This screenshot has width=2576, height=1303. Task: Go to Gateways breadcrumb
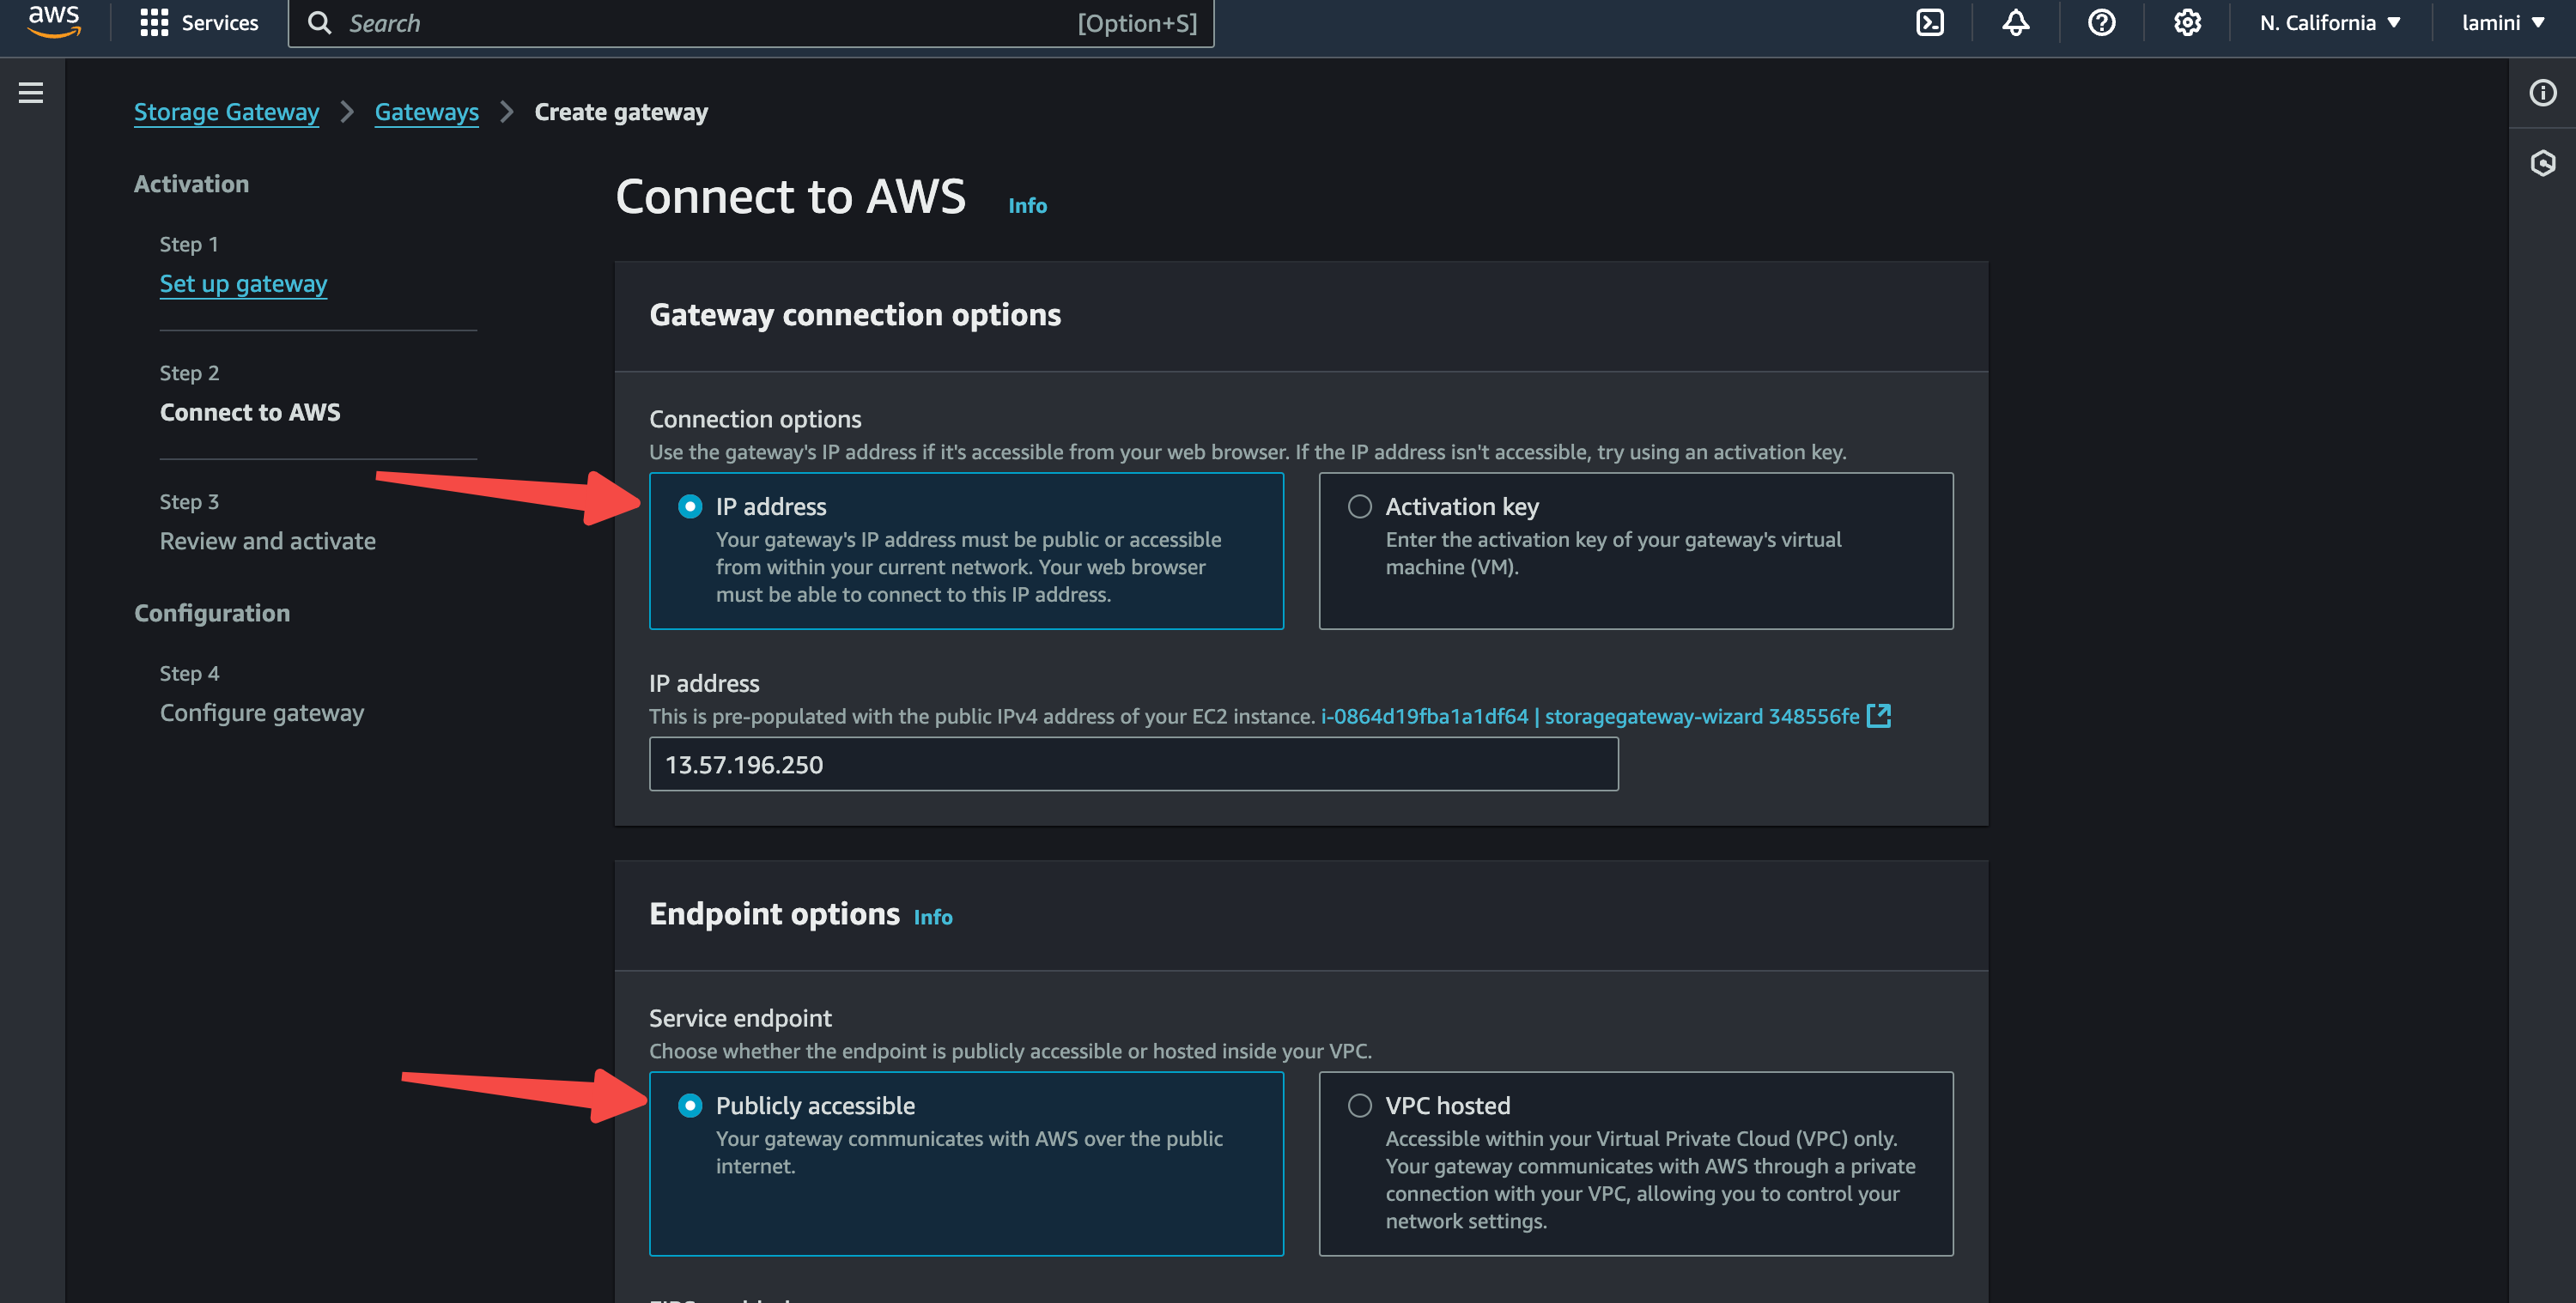click(427, 112)
